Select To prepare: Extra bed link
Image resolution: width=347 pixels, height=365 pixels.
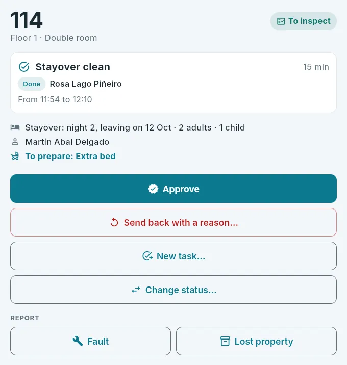point(70,156)
